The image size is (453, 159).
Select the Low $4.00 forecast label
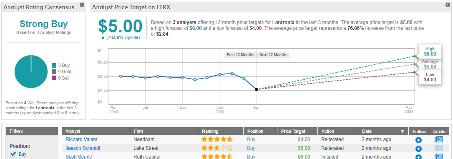(430, 77)
